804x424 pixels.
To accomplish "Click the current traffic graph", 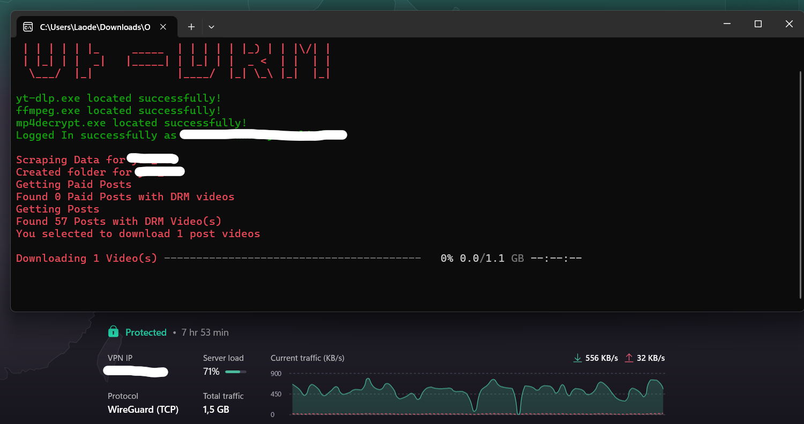I will [x=477, y=396].
